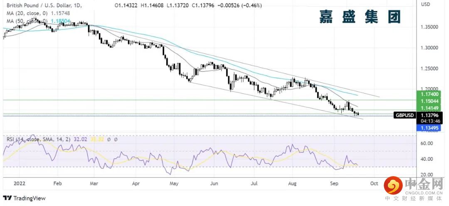Click the green 1.14149 price tag
Image resolution: width=449 pixels, height=206 pixels.
(429, 108)
